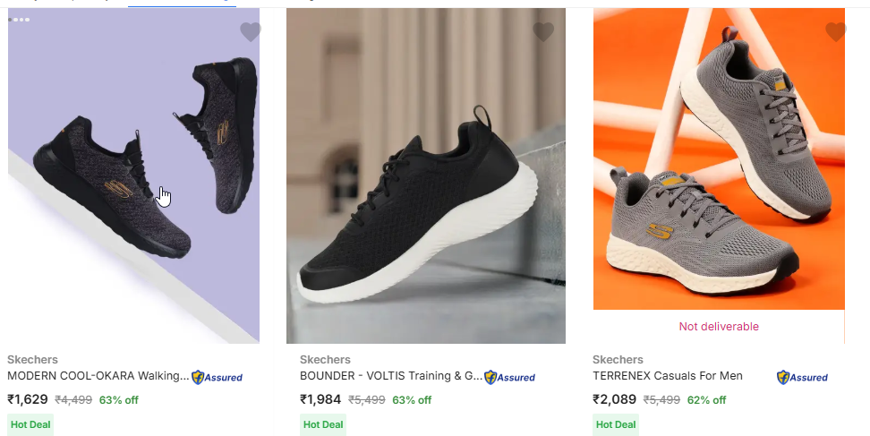The width and height of the screenshot is (870, 436).
Task: Click the ₹1,629 price
Action: [28, 399]
